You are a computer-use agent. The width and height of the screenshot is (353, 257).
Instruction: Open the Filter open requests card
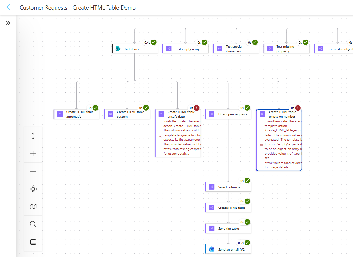pos(228,114)
